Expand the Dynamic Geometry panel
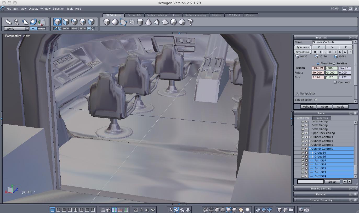Screen dimensions: 359x213 coord(351,200)
